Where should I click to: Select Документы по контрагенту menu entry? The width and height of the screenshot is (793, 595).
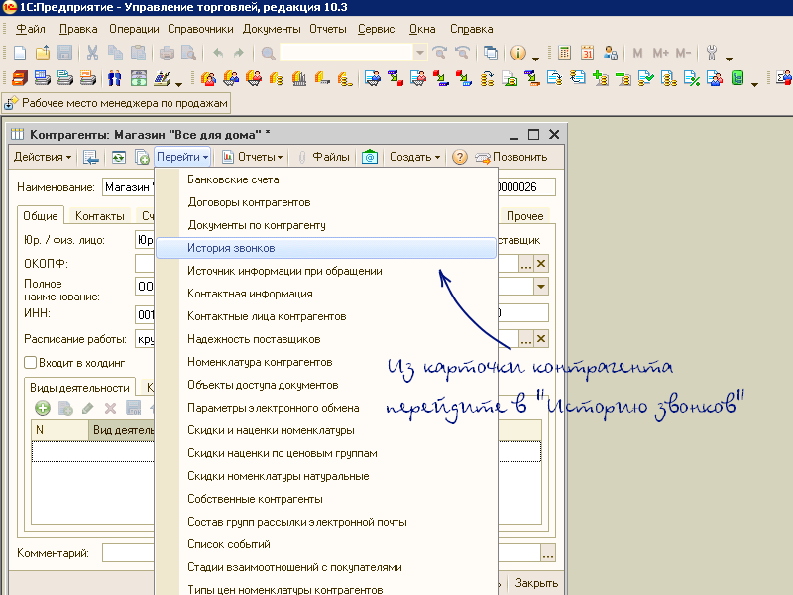pyautogui.click(x=326, y=225)
